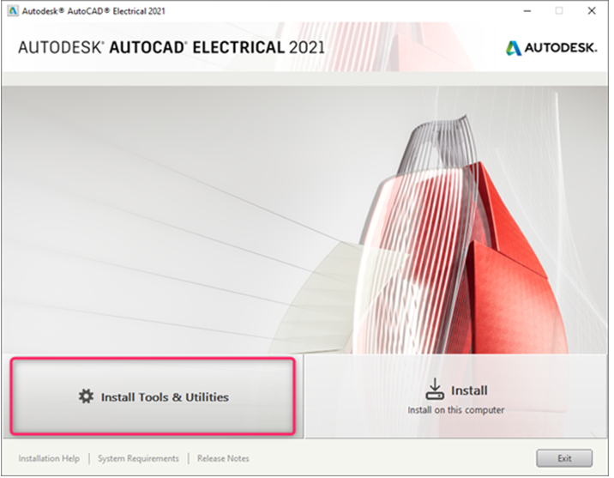
Task: Close the installer window
Action: [x=591, y=11]
